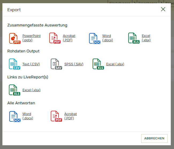Click the blue DOC icon under Zusammengefasste Auswertung
This screenshot has width=174, height=149.
click(x=95, y=38)
